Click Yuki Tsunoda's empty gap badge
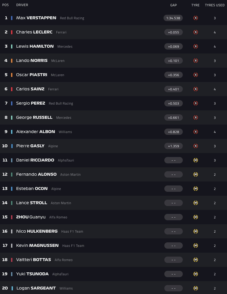Image resolution: width=227 pixels, height=294 pixels. click(x=173, y=274)
